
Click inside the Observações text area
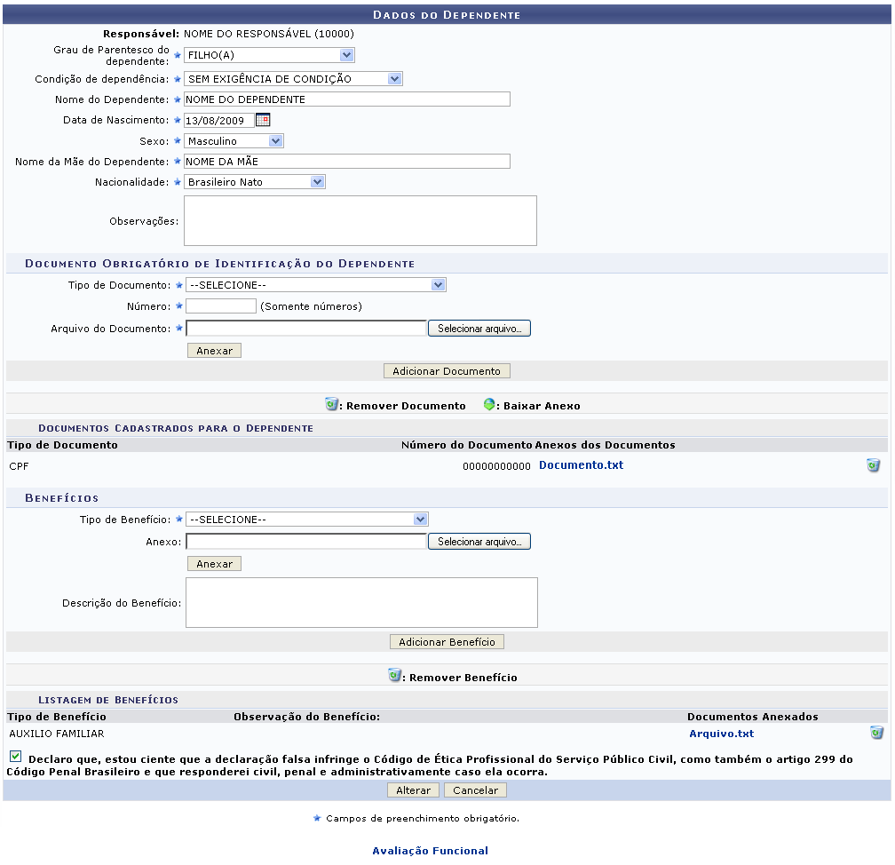coord(360,218)
